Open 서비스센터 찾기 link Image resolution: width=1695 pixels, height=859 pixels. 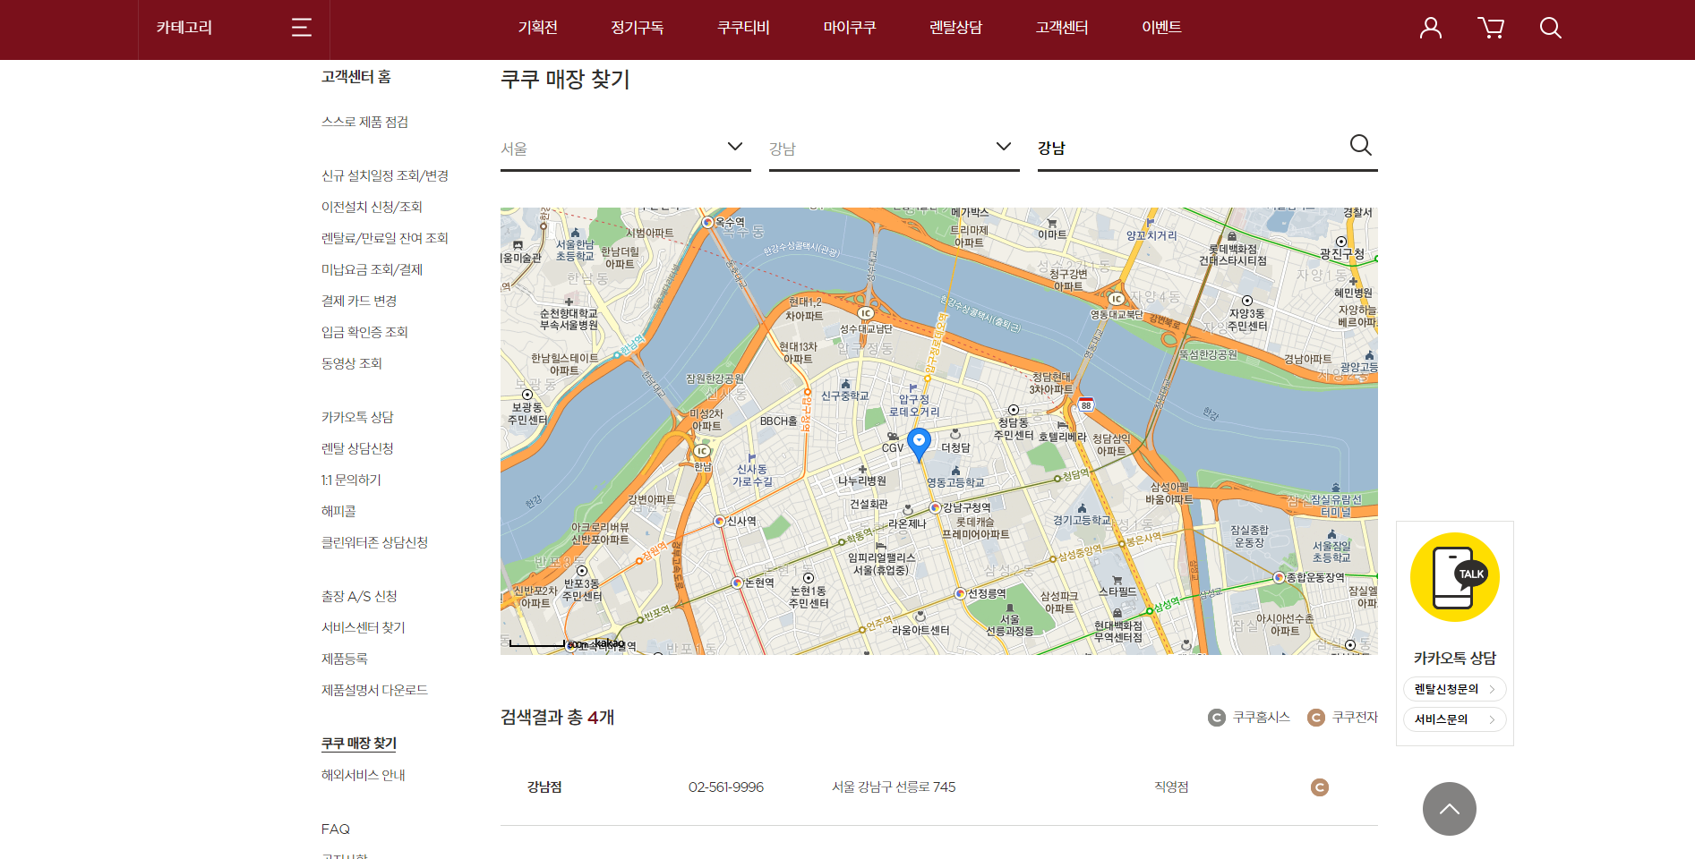364,627
